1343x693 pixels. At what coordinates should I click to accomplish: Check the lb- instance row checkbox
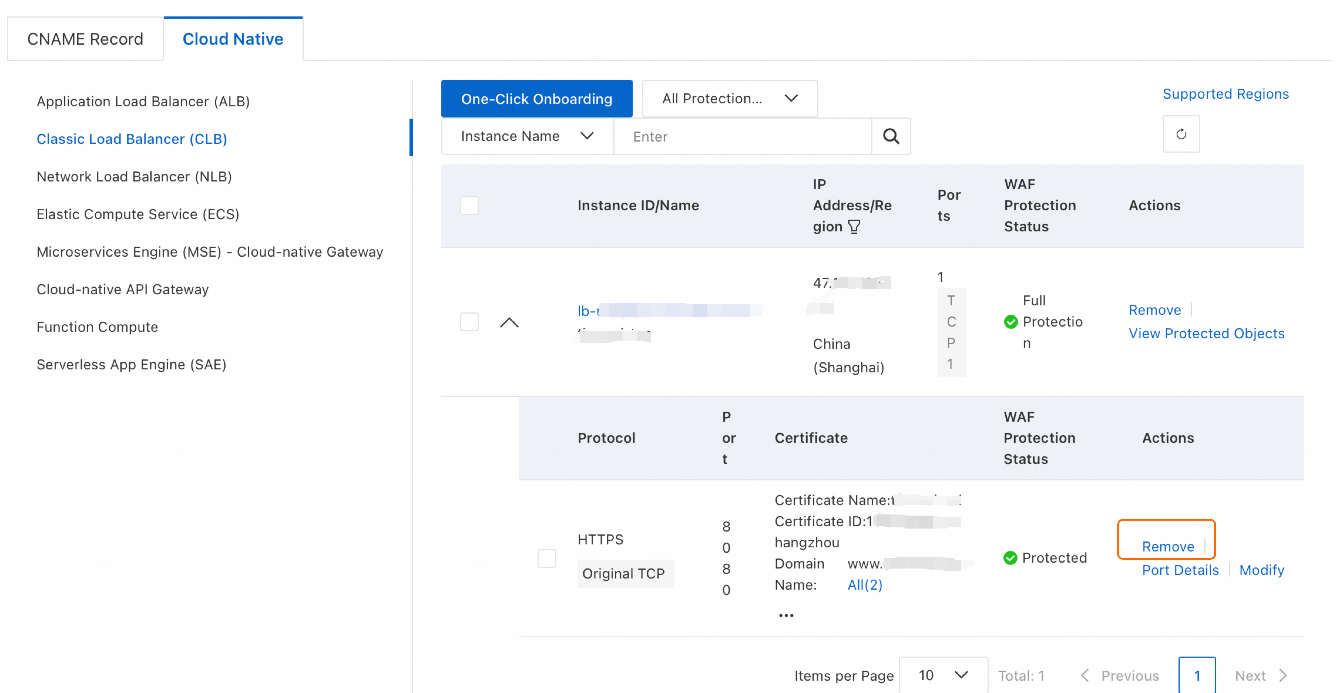point(469,322)
